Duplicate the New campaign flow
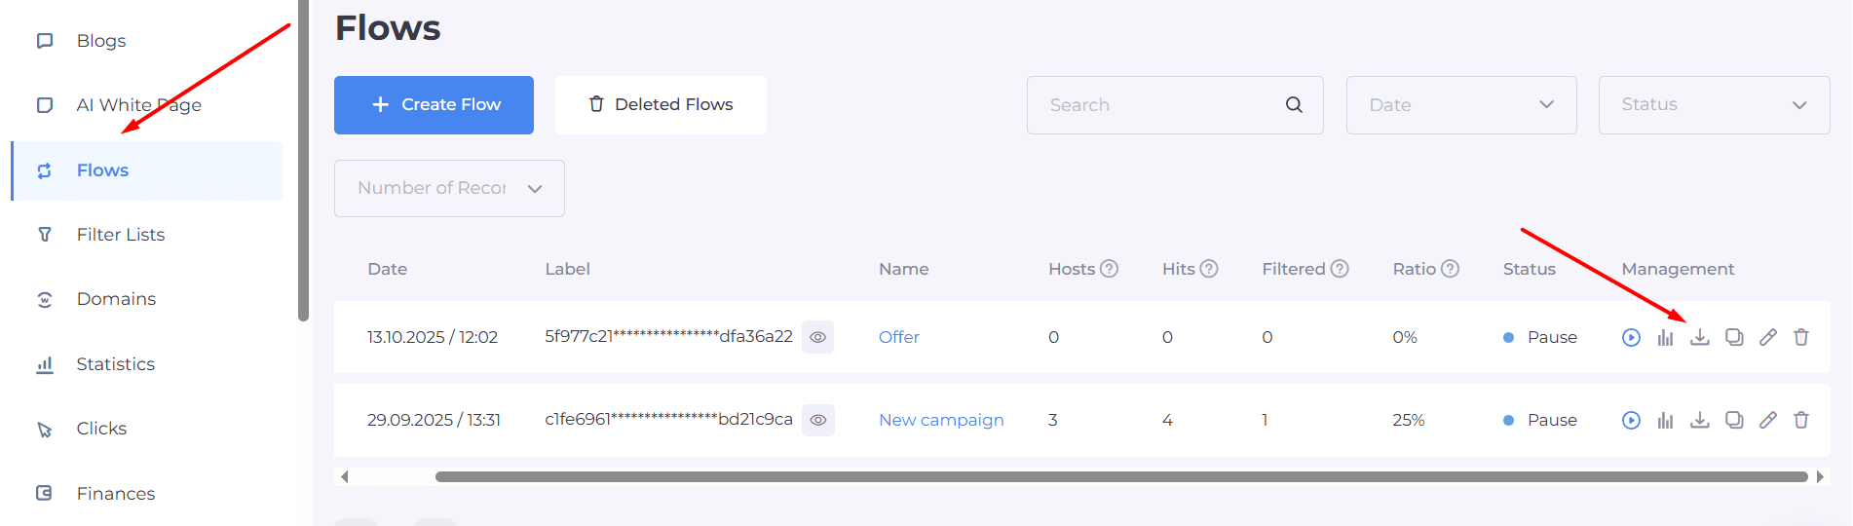1853x526 pixels. point(1733,420)
